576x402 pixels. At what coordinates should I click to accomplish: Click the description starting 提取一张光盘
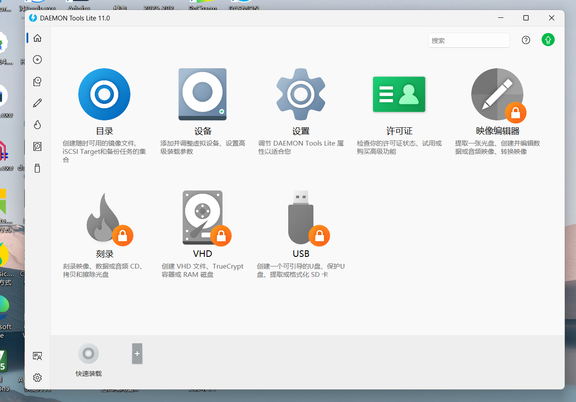pyautogui.click(x=497, y=147)
